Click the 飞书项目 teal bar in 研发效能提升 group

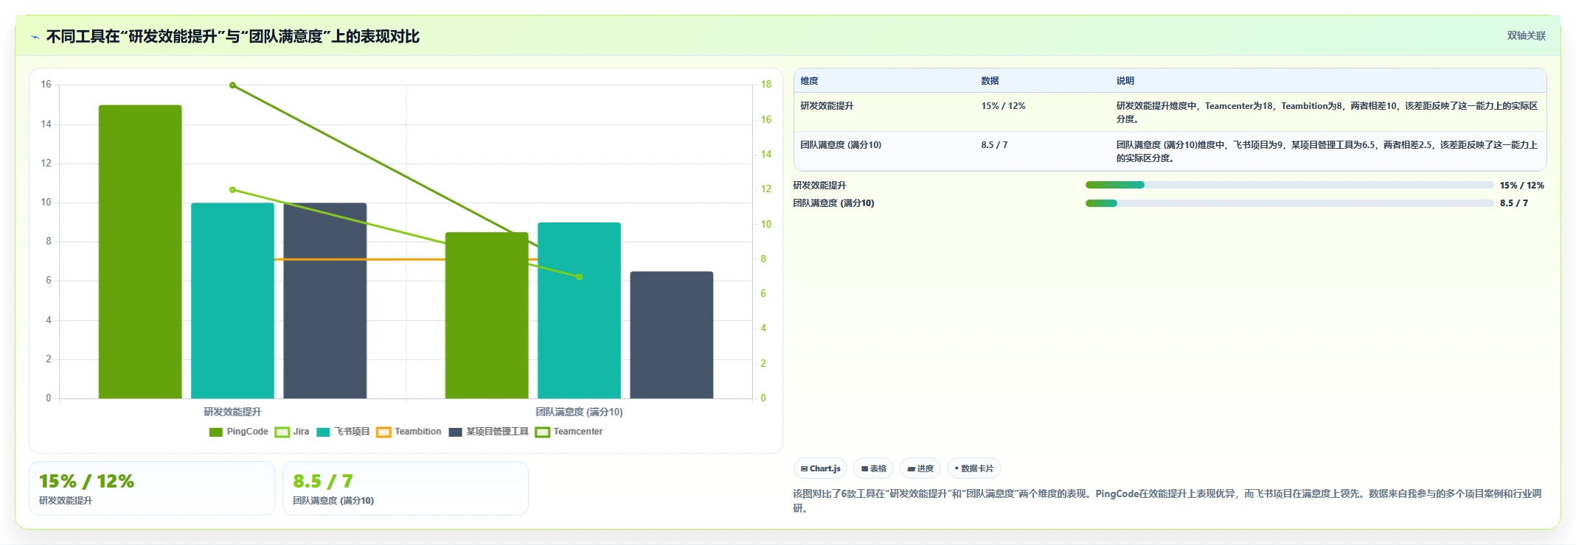(232, 300)
